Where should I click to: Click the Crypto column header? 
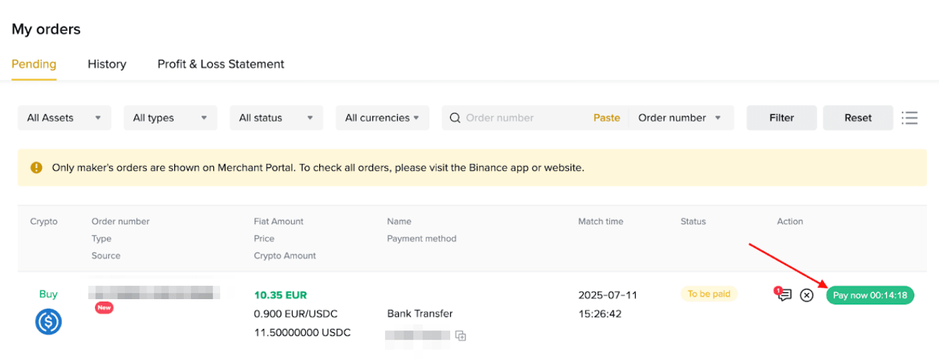pos(44,221)
